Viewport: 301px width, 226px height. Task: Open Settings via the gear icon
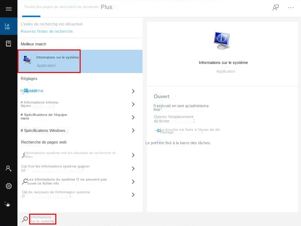8,186
